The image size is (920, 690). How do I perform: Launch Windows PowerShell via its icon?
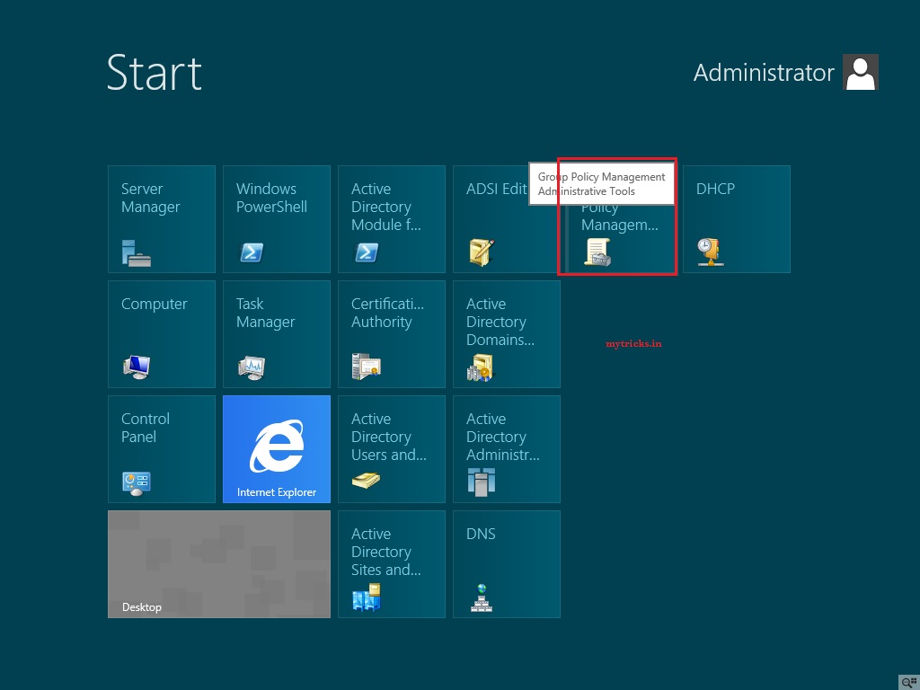point(252,252)
